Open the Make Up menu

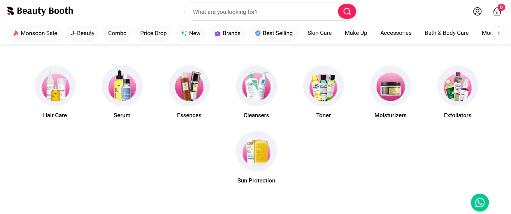(x=356, y=33)
